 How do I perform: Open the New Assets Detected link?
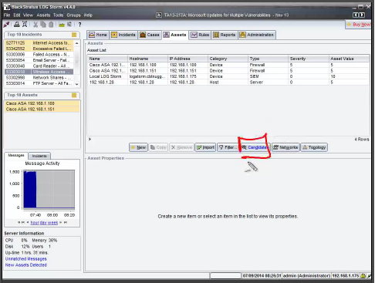click(26, 265)
